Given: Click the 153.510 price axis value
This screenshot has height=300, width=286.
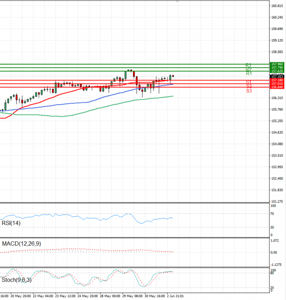Looking at the screenshot, I should pyautogui.click(x=277, y=156).
